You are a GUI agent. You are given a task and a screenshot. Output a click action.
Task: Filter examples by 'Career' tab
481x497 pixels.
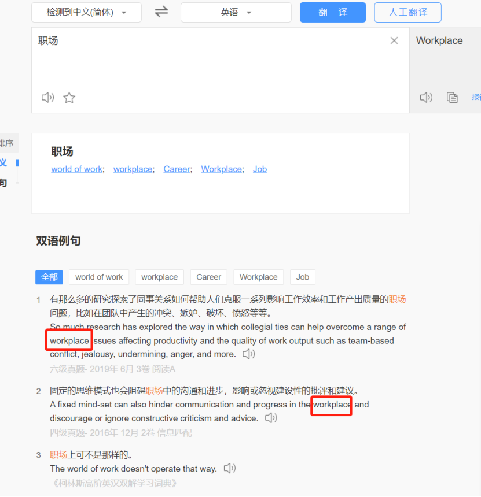click(208, 277)
